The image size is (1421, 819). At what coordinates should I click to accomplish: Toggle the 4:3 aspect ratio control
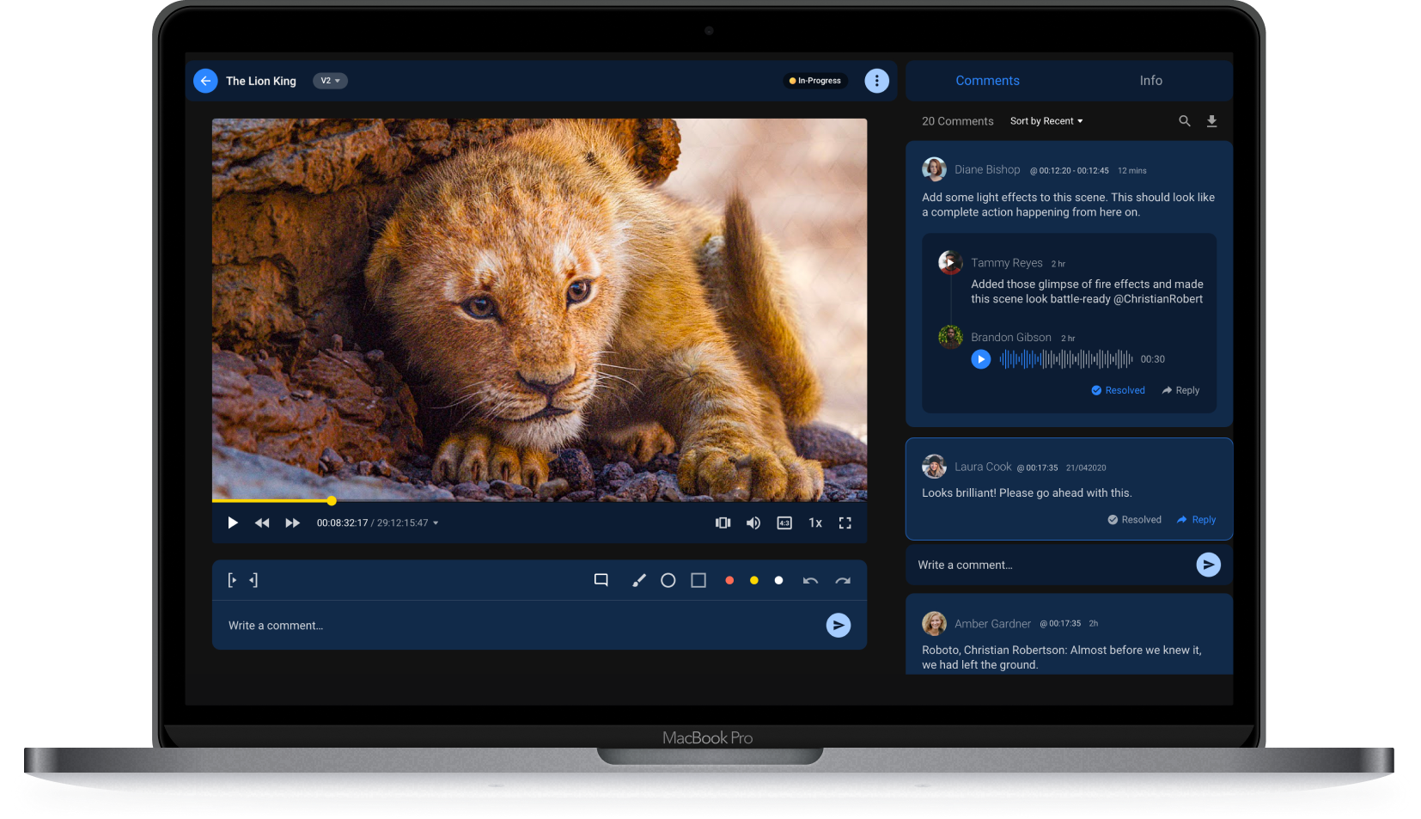[784, 523]
